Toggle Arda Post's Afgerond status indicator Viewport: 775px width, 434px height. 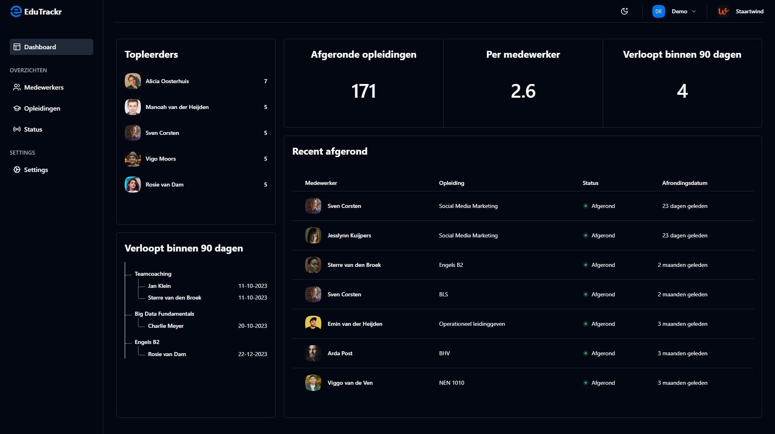pyautogui.click(x=586, y=353)
